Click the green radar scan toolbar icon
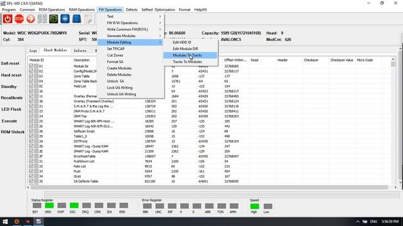The width and height of the screenshot is (403, 226). click(x=54, y=19)
